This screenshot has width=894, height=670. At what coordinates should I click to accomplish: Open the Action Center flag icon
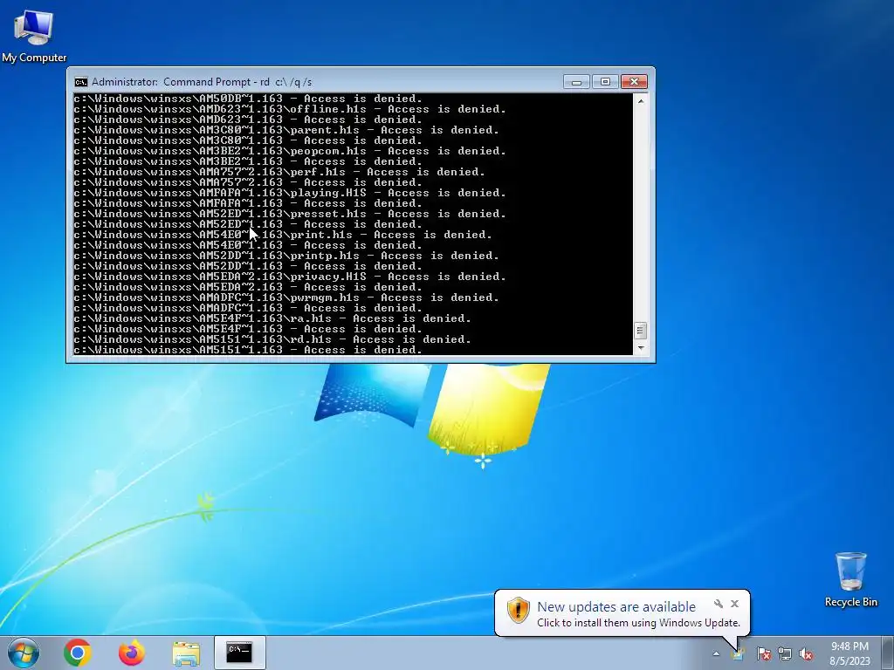tap(763, 653)
